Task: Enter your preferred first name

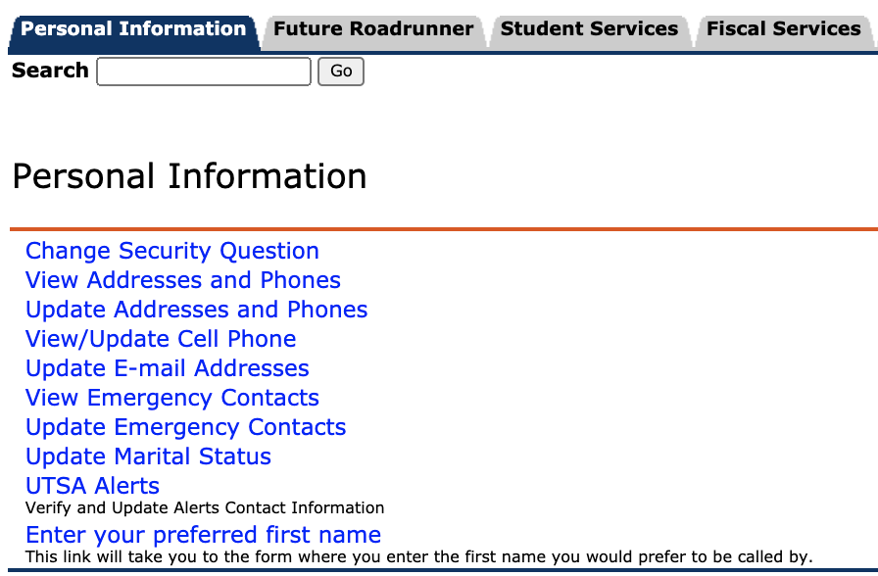Action: tap(203, 535)
